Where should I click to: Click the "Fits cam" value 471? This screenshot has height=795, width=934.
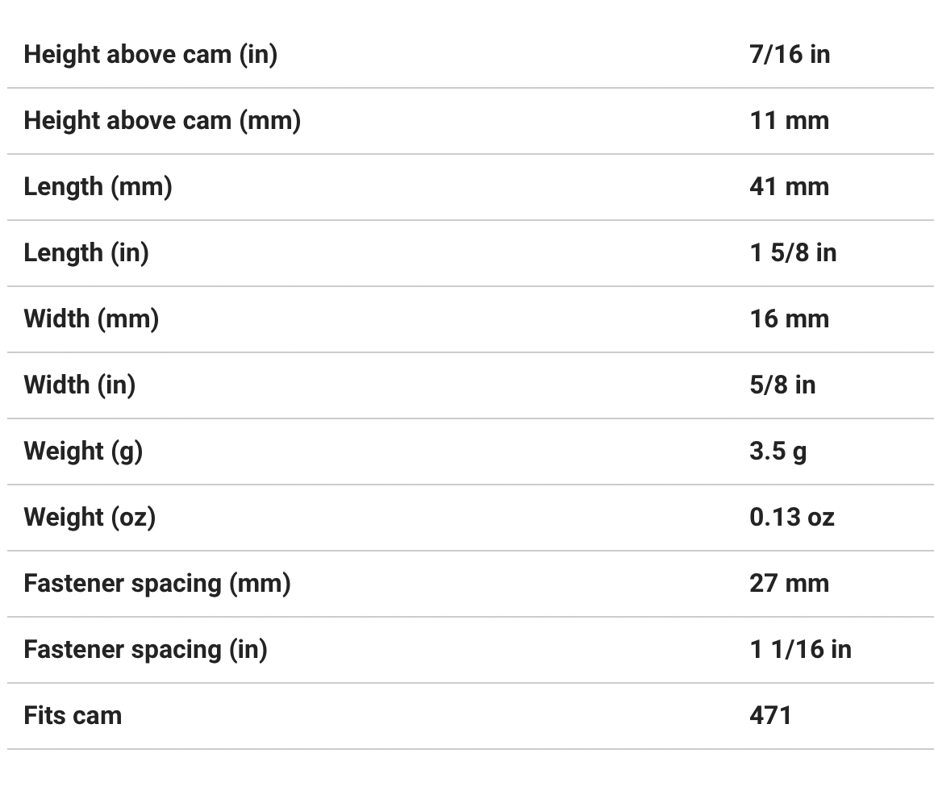click(770, 716)
